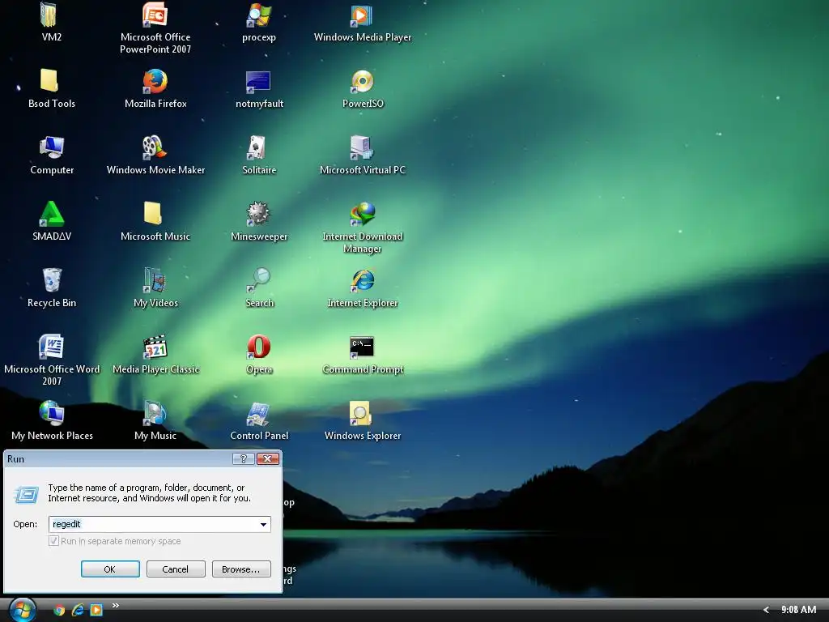Select the Opera browser icon
The height and width of the screenshot is (622, 829).
click(x=258, y=347)
